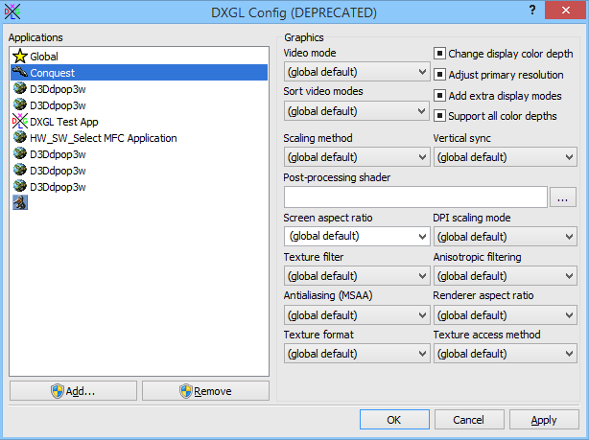Click the DXGL Test App icon in list
Viewport: 589px width, 440px height.
pos(20,121)
